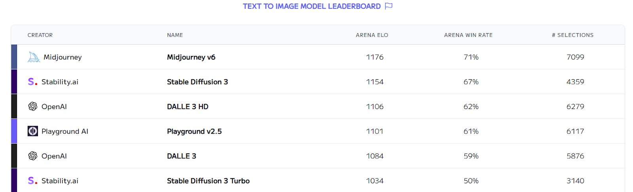Viewport: 633px width, 192px height.
Task: Click the Stability.ai logo beside Stable Diffusion 3
Action: coord(32,82)
